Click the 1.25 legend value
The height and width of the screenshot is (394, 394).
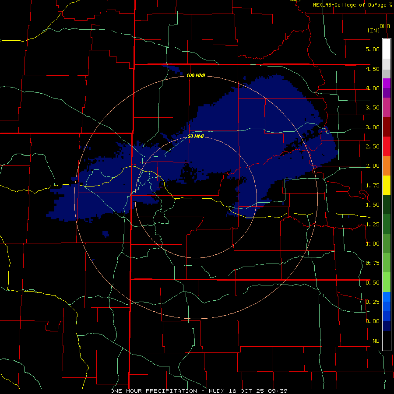(373, 225)
